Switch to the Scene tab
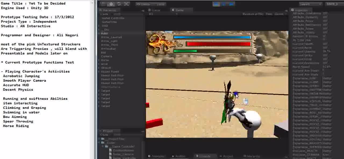The width and height of the screenshot is (344, 159). [154, 10]
